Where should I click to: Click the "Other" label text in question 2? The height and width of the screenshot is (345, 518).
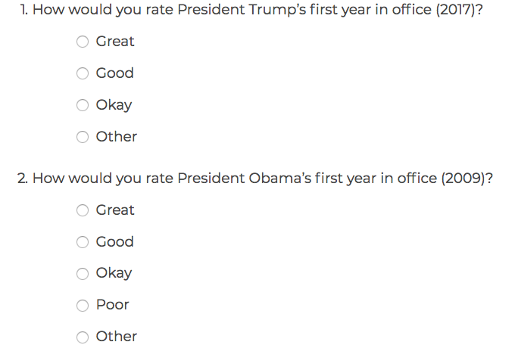point(117,337)
